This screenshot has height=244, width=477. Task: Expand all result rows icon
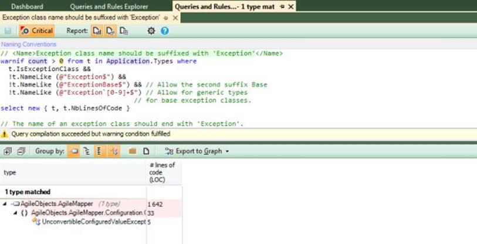(x=8, y=151)
